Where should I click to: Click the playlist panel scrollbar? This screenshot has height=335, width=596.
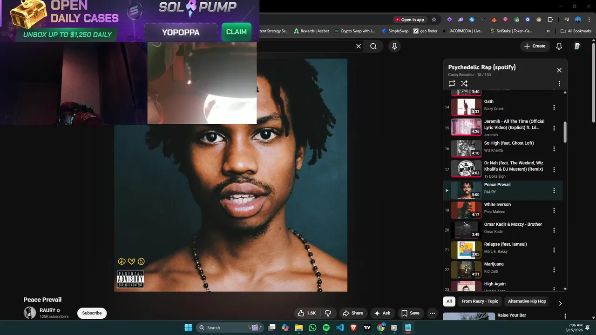(x=565, y=132)
